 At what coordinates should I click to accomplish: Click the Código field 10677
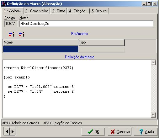click(x=11, y=24)
